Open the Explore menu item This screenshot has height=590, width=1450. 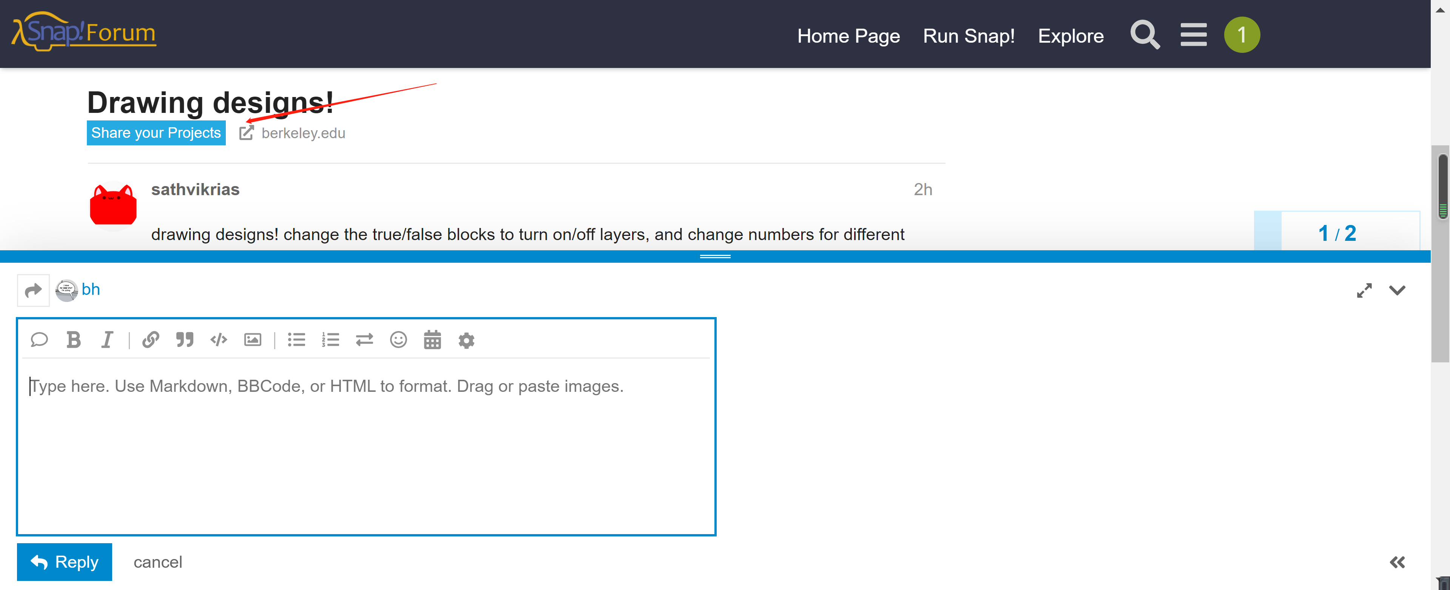[1071, 35]
